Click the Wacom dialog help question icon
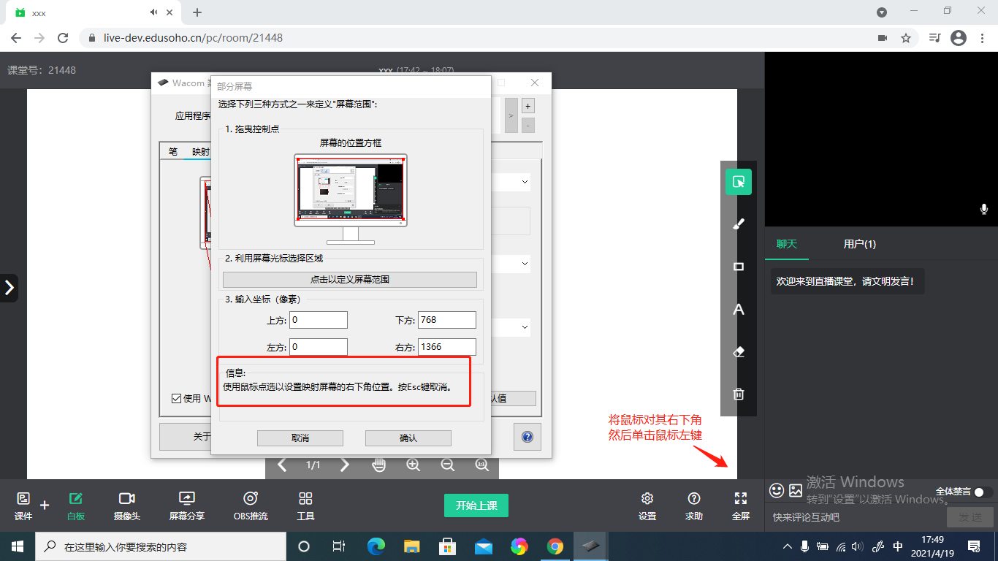The width and height of the screenshot is (998, 561). [x=527, y=438]
